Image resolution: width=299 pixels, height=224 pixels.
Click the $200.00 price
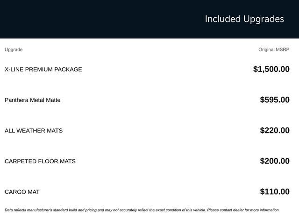pyautogui.click(x=275, y=161)
